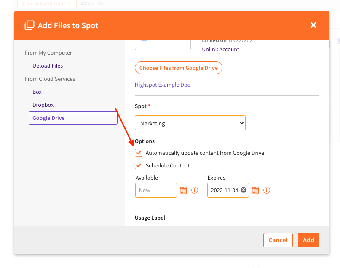The image size is (340, 268).
Task: Open the Available date calendar picker
Action: pyautogui.click(x=183, y=191)
